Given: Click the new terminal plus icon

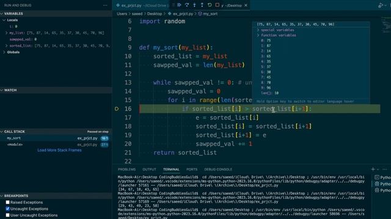Looking at the screenshot, I should click(373, 169).
